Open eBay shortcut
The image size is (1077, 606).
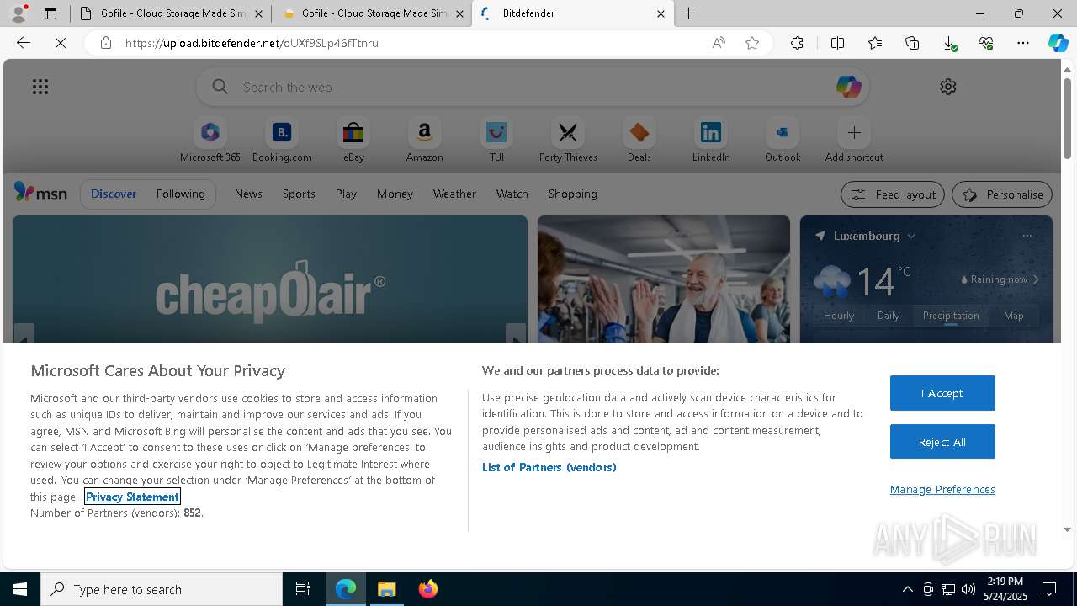click(x=353, y=140)
